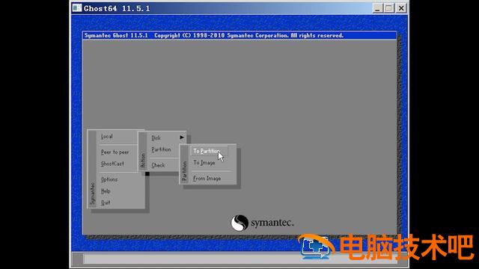Close the Ghost64 window
This screenshot has height=269, width=479.
(401, 8)
